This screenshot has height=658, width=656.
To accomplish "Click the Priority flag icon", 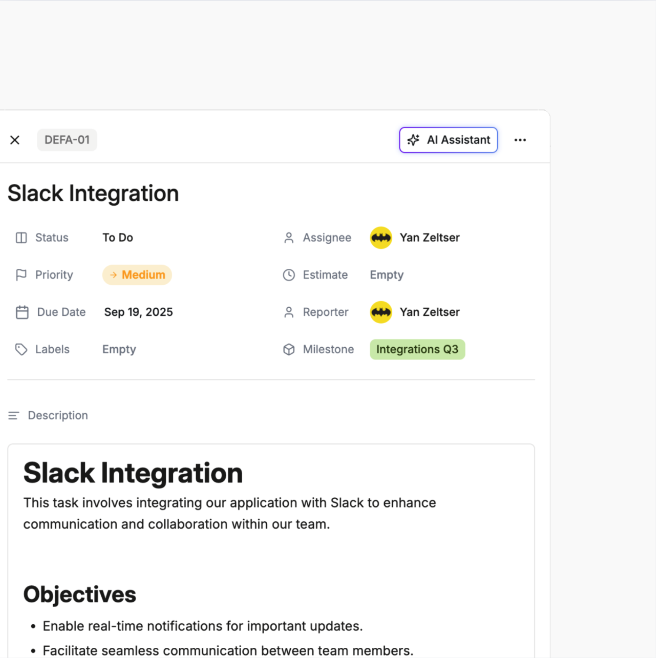I will (21, 275).
